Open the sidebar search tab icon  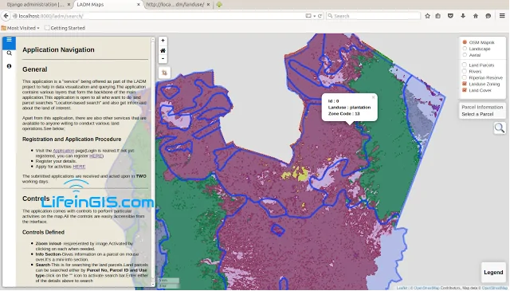(x=9, y=53)
